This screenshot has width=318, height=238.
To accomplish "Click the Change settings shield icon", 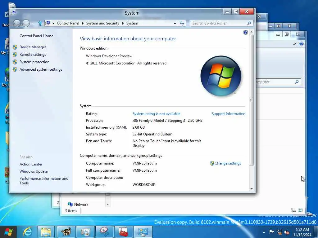I will click(x=212, y=163).
